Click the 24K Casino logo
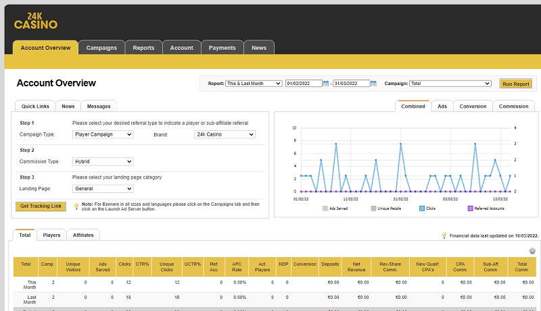 tap(36, 21)
